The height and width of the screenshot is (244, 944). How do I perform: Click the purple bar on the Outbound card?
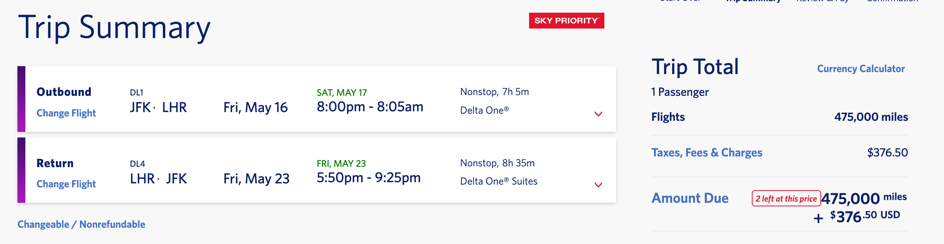click(x=21, y=99)
